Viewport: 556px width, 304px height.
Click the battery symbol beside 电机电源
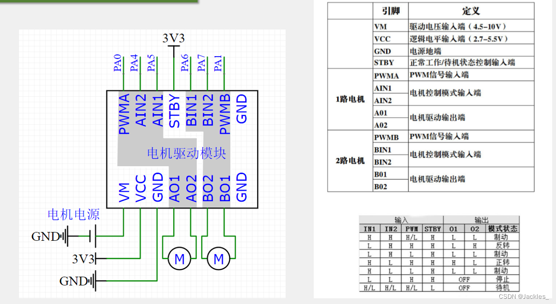[93, 236]
